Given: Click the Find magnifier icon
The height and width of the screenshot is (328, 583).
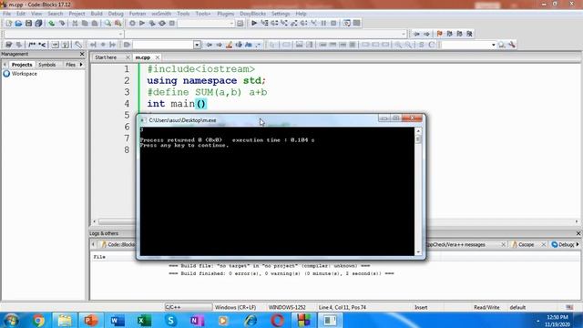Looking at the screenshot, I should 107,24.
